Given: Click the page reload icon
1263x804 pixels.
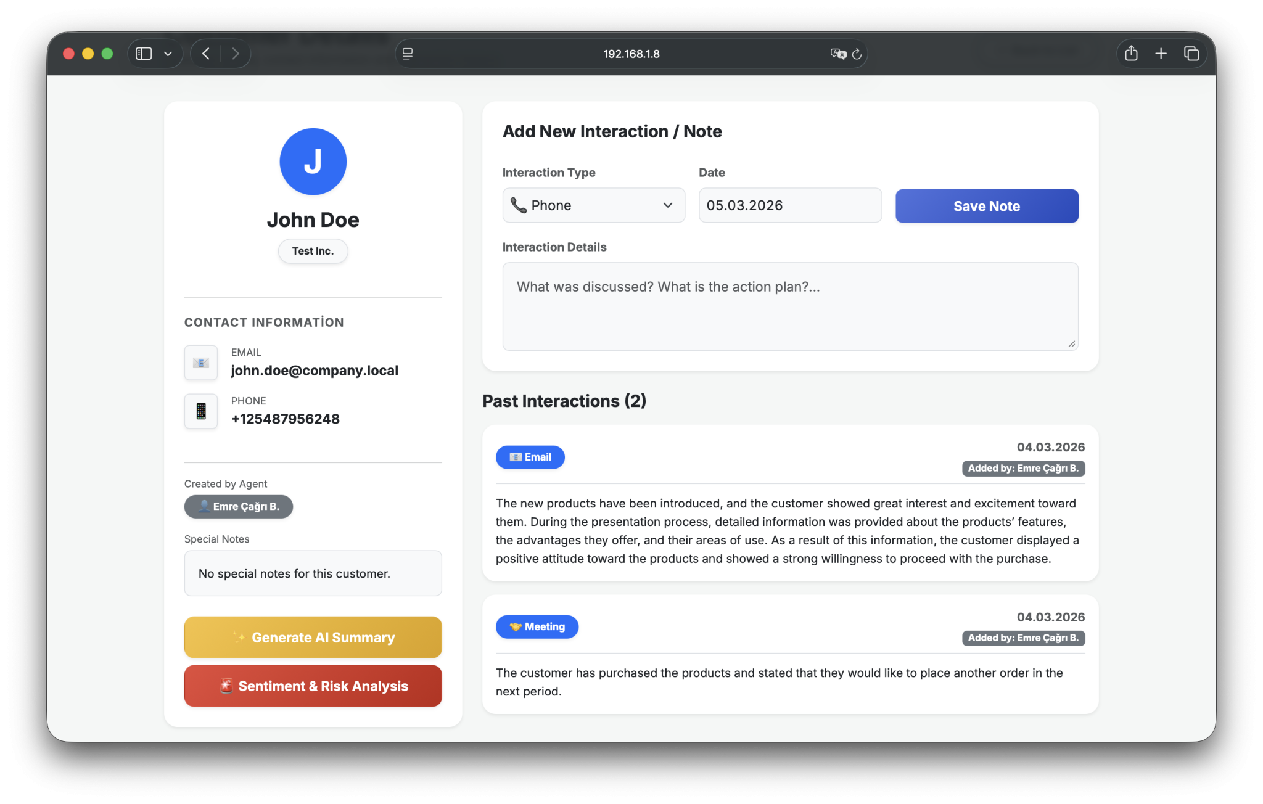Looking at the screenshot, I should click(x=857, y=54).
